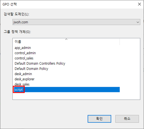The width and height of the screenshot is (144, 129).
Task: Open the jwoh.com domain dropdown
Action: (76, 22)
